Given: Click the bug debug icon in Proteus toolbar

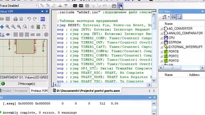Looking at the screenshot, I should click(32, 27).
